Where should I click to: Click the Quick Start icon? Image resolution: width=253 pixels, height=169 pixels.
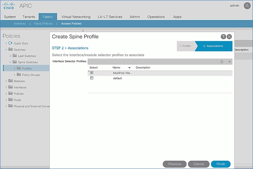point(11,43)
